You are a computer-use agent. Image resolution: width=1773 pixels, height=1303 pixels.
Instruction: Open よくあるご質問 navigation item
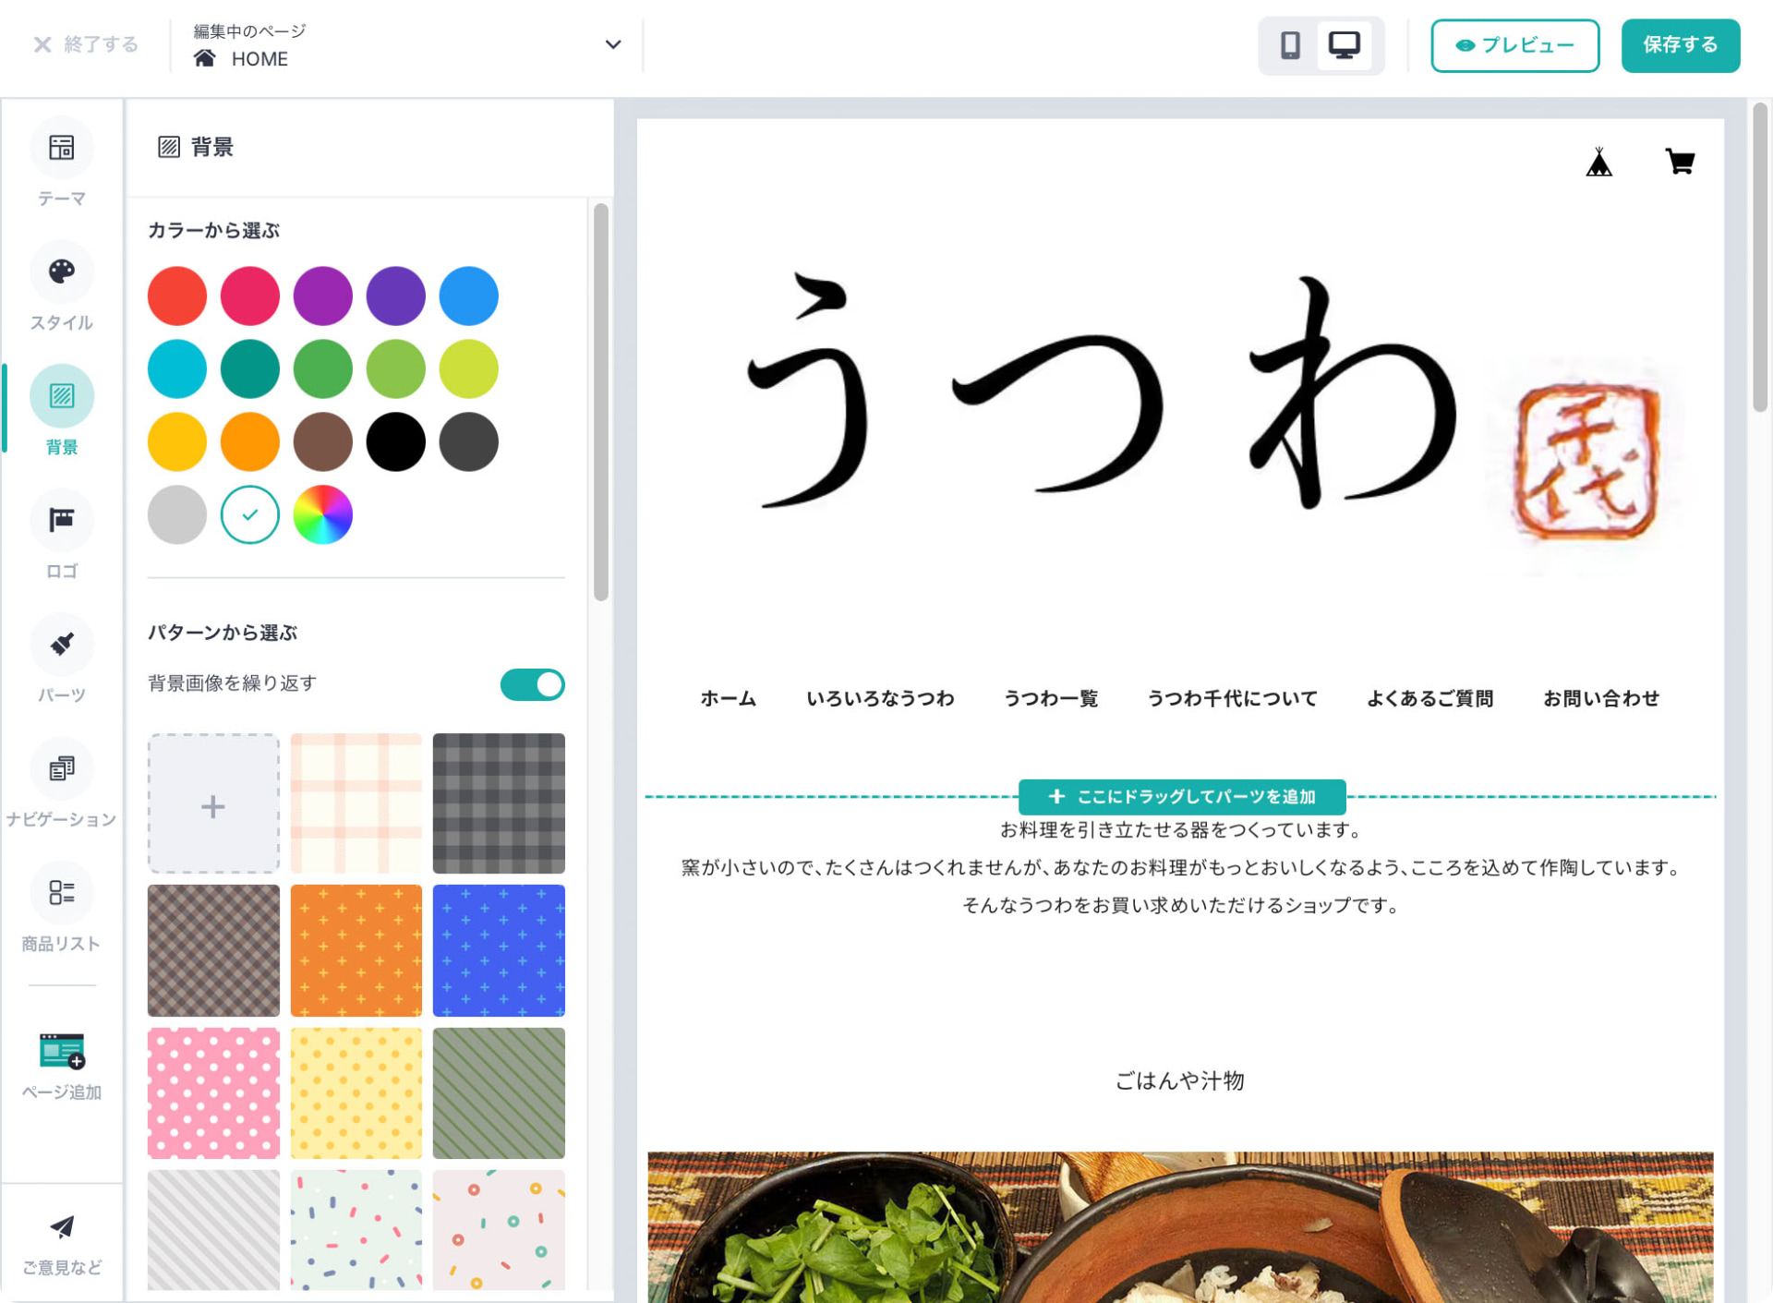coord(1429,698)
